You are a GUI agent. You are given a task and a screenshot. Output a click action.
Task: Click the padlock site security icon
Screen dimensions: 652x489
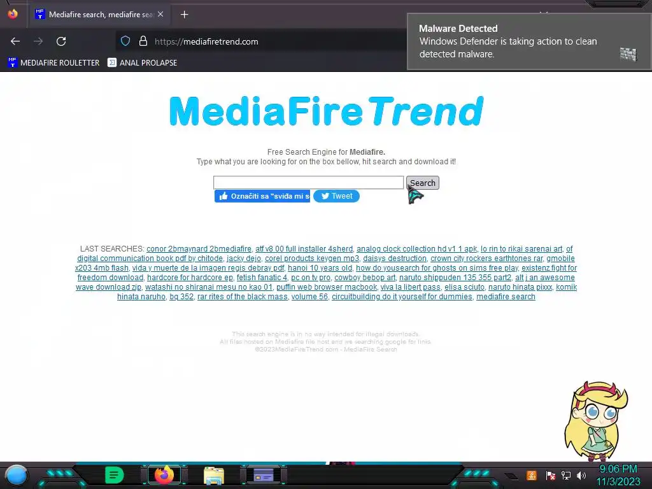143,41
